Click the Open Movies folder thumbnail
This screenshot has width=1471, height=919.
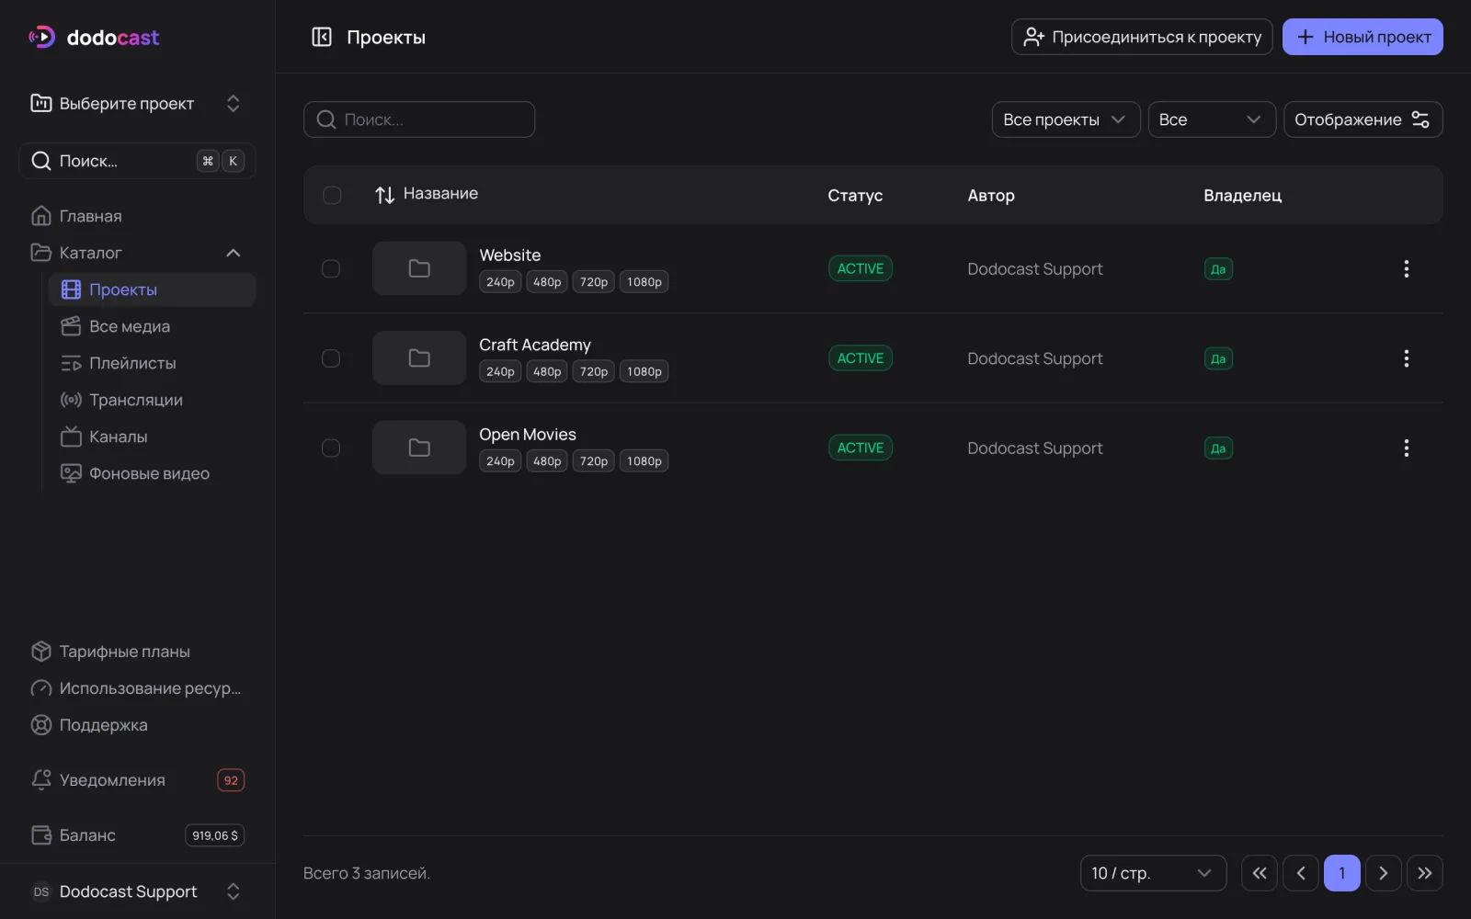419,448
